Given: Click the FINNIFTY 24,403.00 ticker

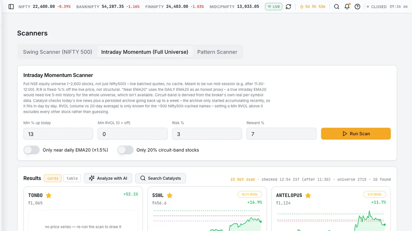Looking at the screenshot, I should (x=175, y=7).
